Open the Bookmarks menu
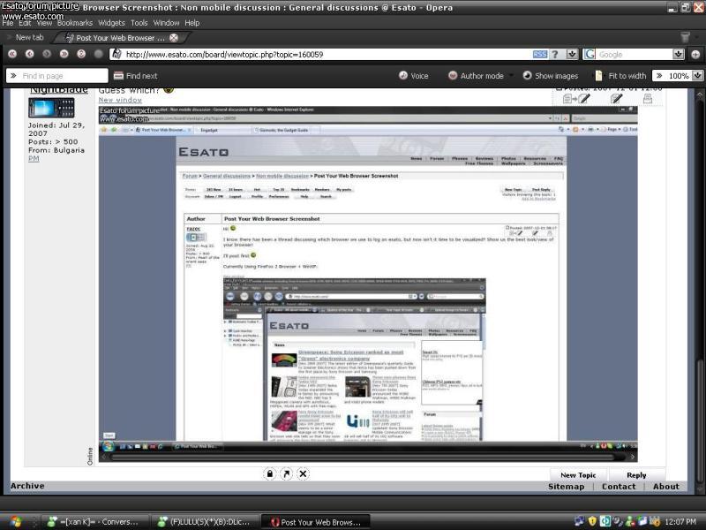Screen dimensions: 706x530 75,23
